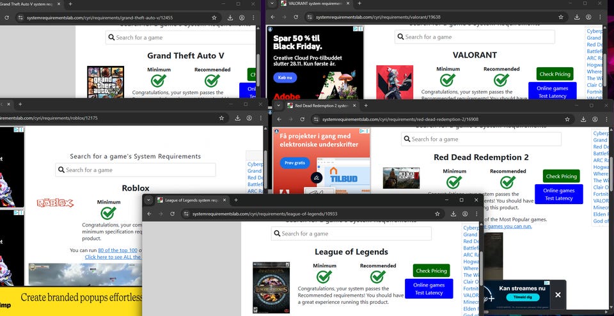Bookmark the Grand Theft Auto V page

pyautogui.click(x=214, y=18)
